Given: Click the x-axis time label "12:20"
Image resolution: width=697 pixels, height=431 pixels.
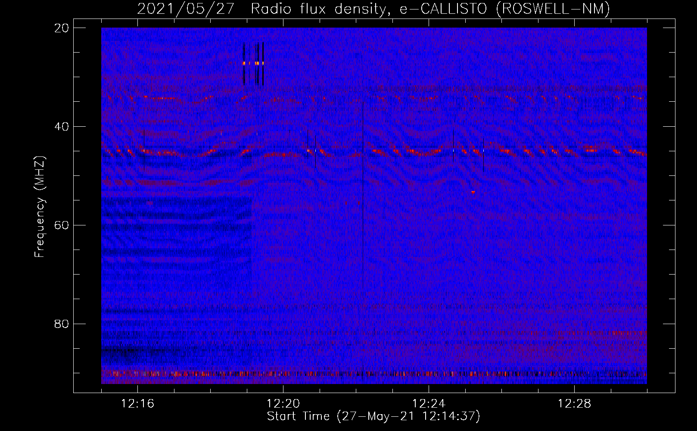Looking at the screenshot, I should (283, 404).
